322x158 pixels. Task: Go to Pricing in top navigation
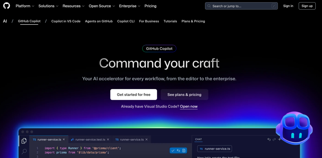pyautogui.click(x=150, y=6)
